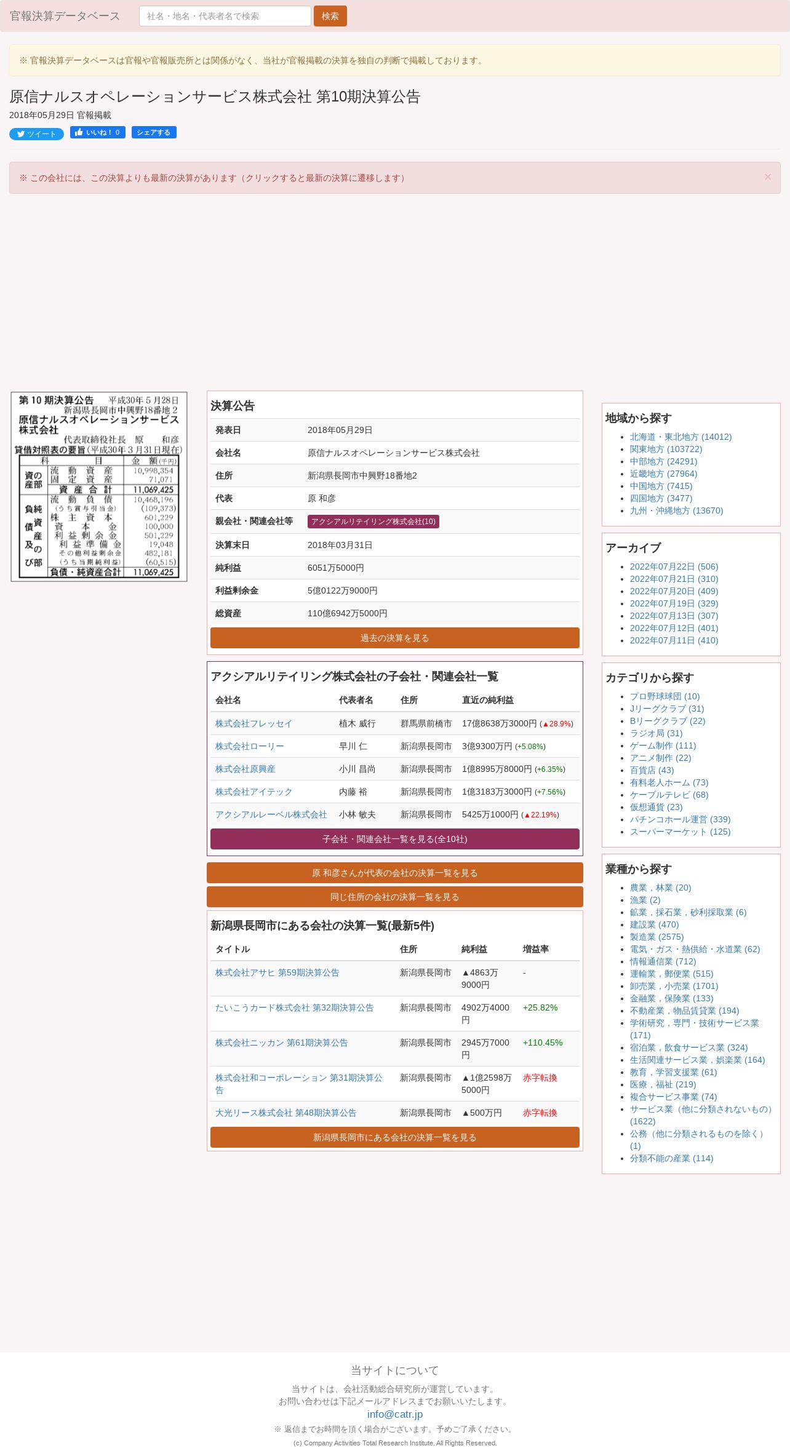The image size is (790, 1454).
Task: Open industry 卸売業，小売業 (1701)
Action: pyautogui.click(x=674, y=986)
